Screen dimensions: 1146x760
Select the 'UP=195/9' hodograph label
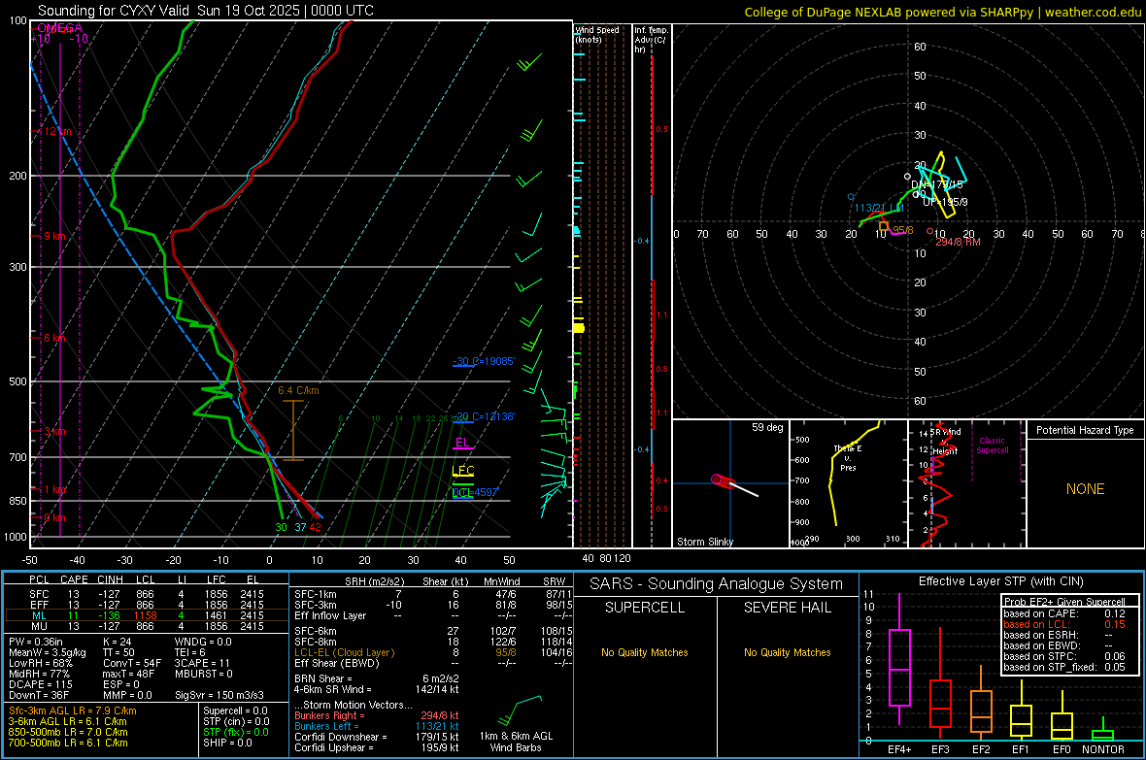coord(945,202)
